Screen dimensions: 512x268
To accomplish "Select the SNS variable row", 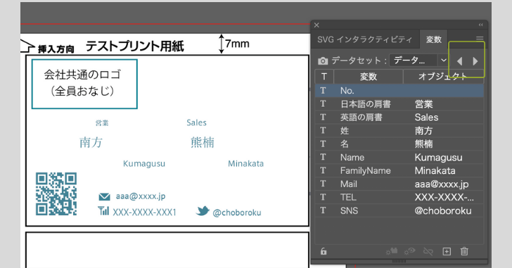I will (x=399, y=210).
